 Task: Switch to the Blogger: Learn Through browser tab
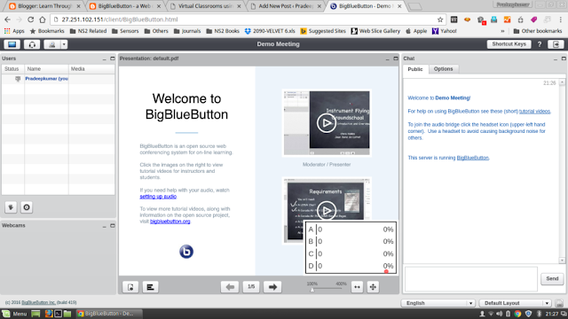(x=44, y=6)
